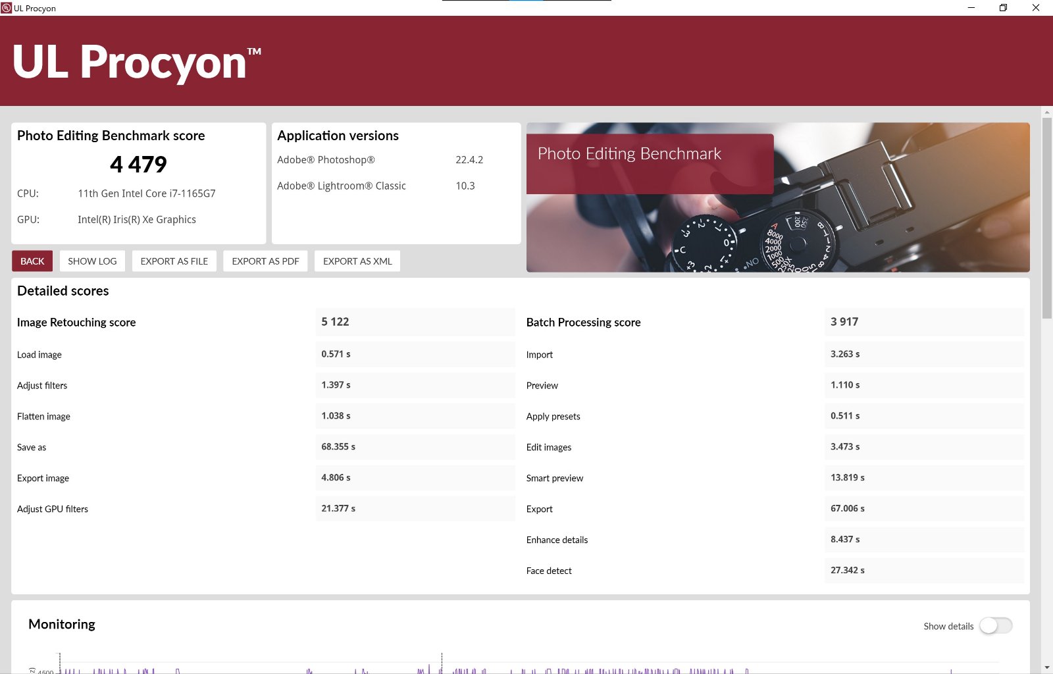The height and width of the screenshot is (674, 1053).
Task: Click the Application versions heading
Action: (x=338, y=136)
